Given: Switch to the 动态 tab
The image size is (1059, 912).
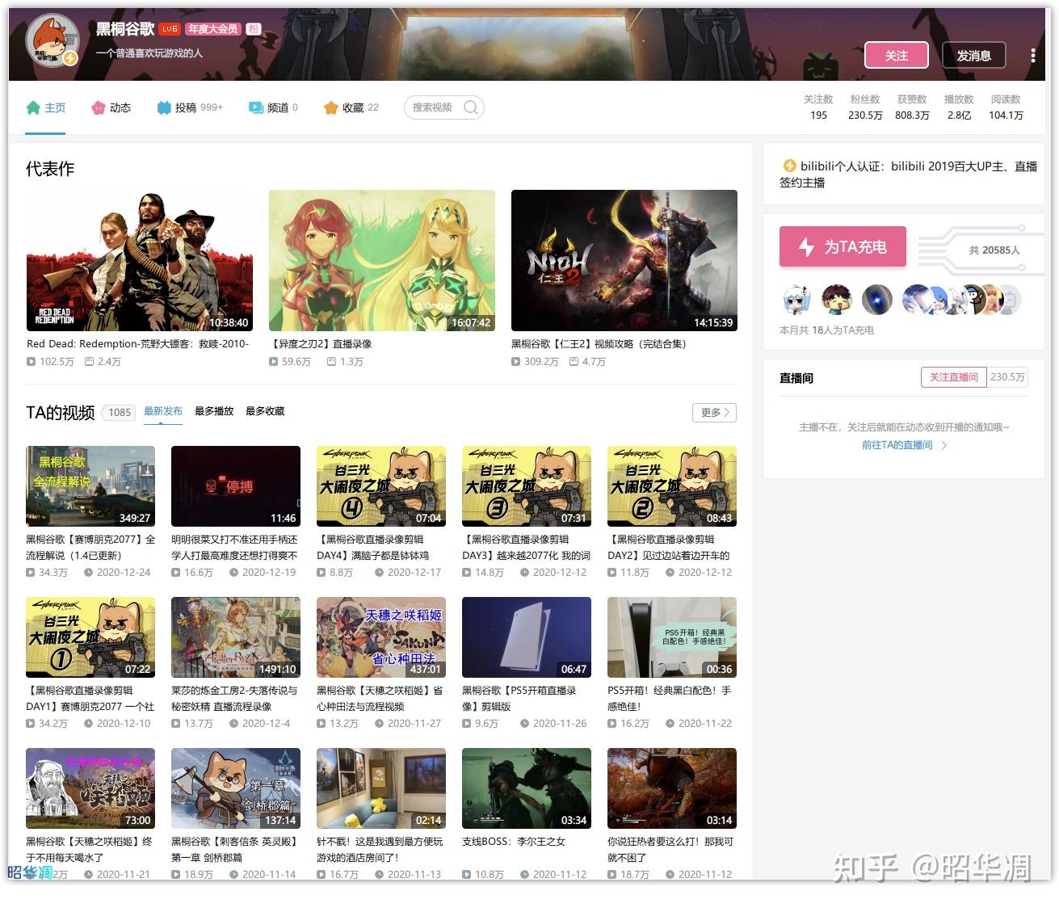Looking at the screenshot, I should 111,107.
